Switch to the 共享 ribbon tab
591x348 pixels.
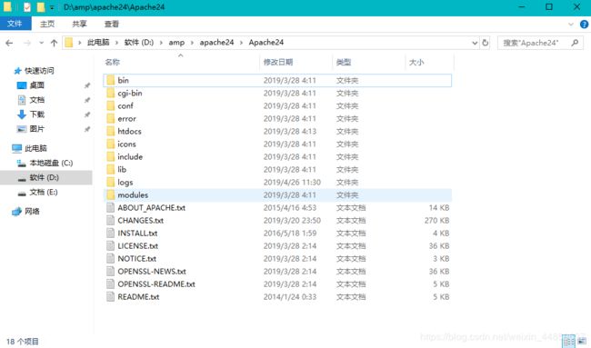tap(79, 24)
